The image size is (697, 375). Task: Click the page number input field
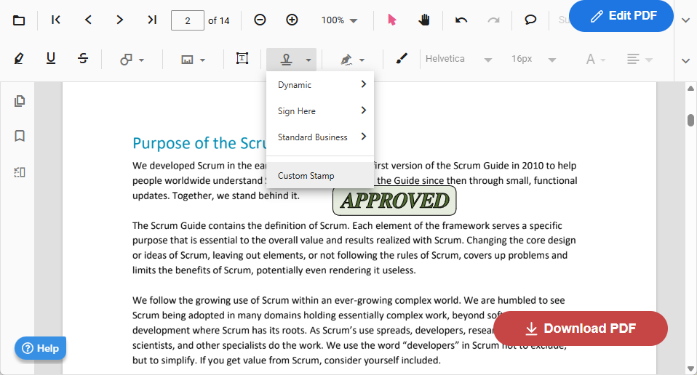(187, 20)
